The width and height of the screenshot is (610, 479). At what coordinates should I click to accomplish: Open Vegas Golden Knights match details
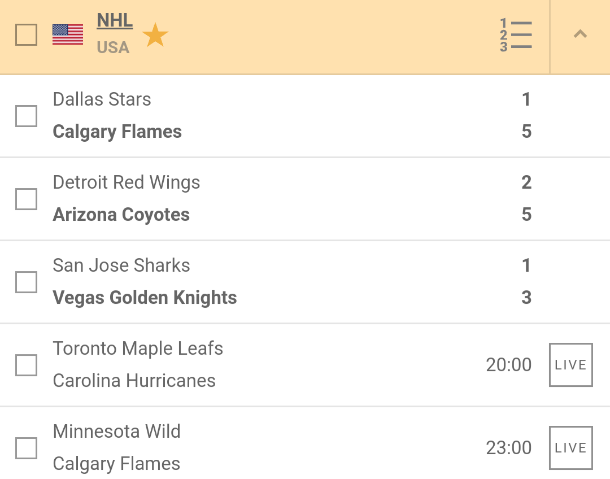click(145, 298)
